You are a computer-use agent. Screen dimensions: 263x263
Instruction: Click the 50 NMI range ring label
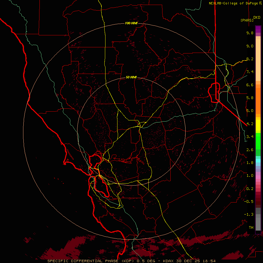click(x=131, y=77)
